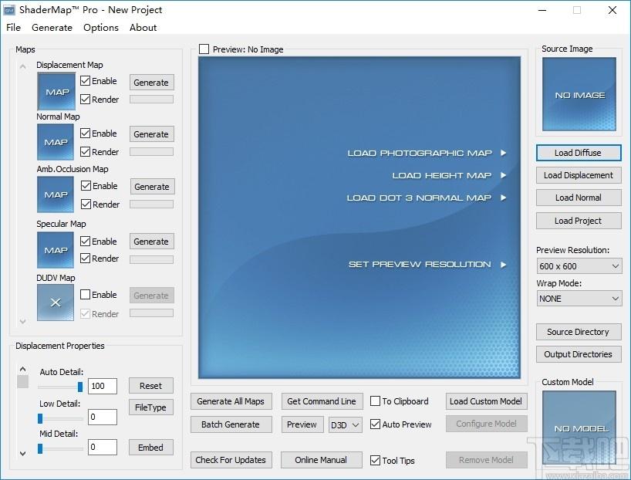The width and height of the screenshot is (631, 480).
Task: Click the Normal Map thumbnail icon
Action: (56, 142)
